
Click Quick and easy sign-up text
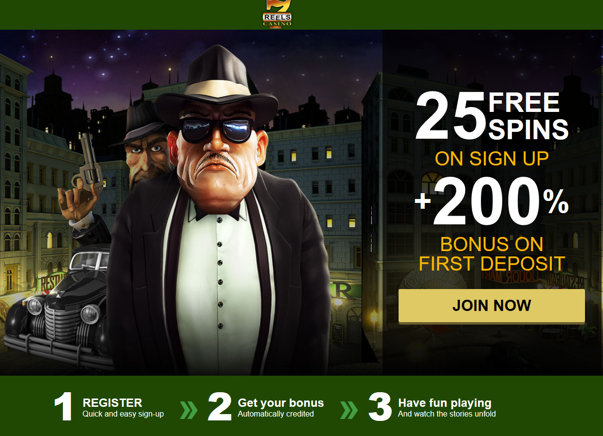pos(123,414)
